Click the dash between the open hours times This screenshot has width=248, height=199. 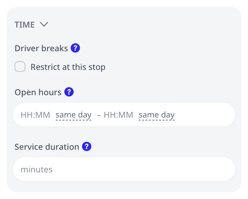click(99, 115)
